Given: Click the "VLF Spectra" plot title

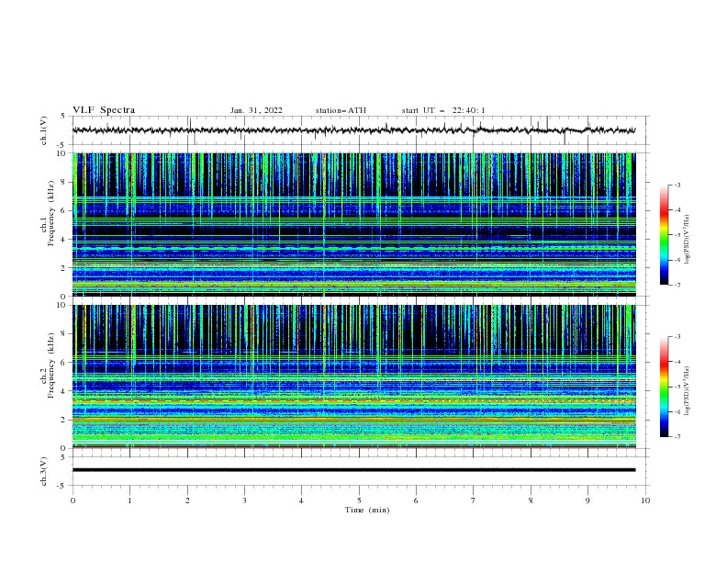Looking at the screenshot, I should point(104,110).
